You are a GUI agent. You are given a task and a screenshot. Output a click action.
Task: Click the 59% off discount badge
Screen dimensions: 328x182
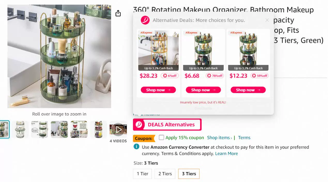260,76
